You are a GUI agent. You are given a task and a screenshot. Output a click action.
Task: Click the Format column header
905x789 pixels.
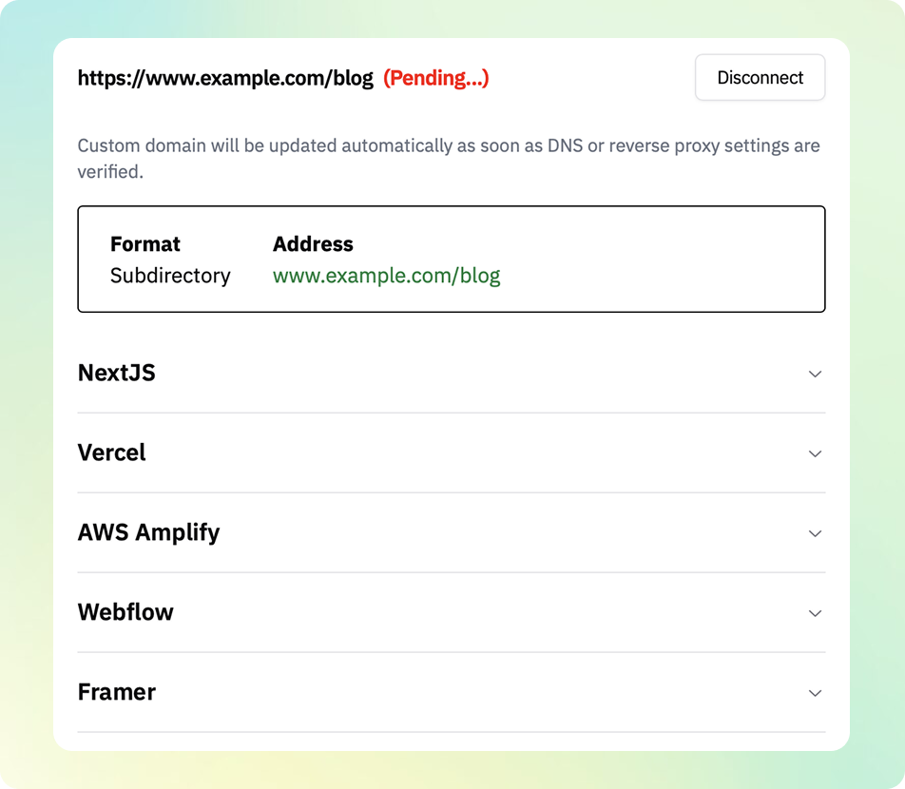tap(144, 244)
